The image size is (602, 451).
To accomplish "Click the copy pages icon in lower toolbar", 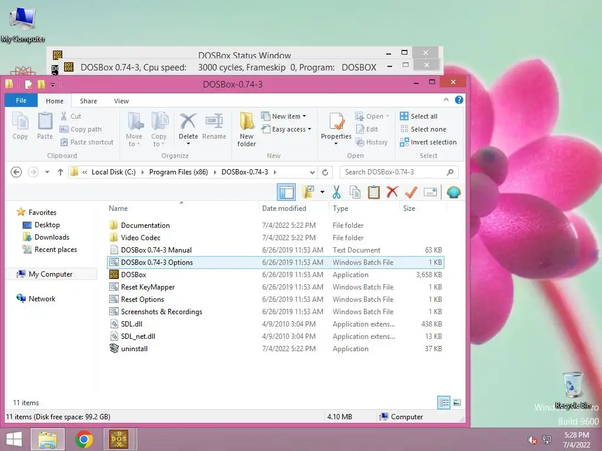I will [355, 192].
